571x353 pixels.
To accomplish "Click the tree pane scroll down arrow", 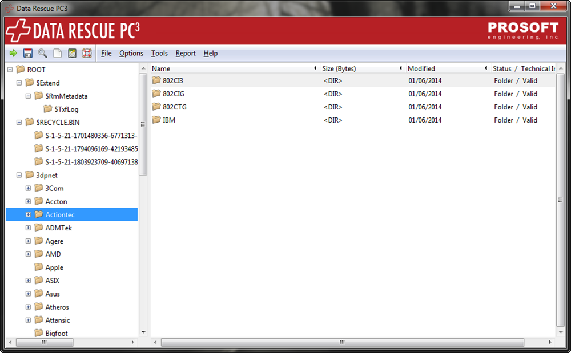I will pyautogui.click(x=143, y=332).
